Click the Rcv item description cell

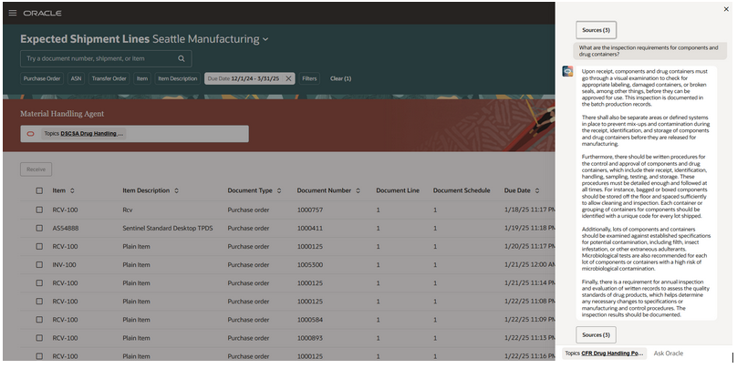click(x=128, y=210)
